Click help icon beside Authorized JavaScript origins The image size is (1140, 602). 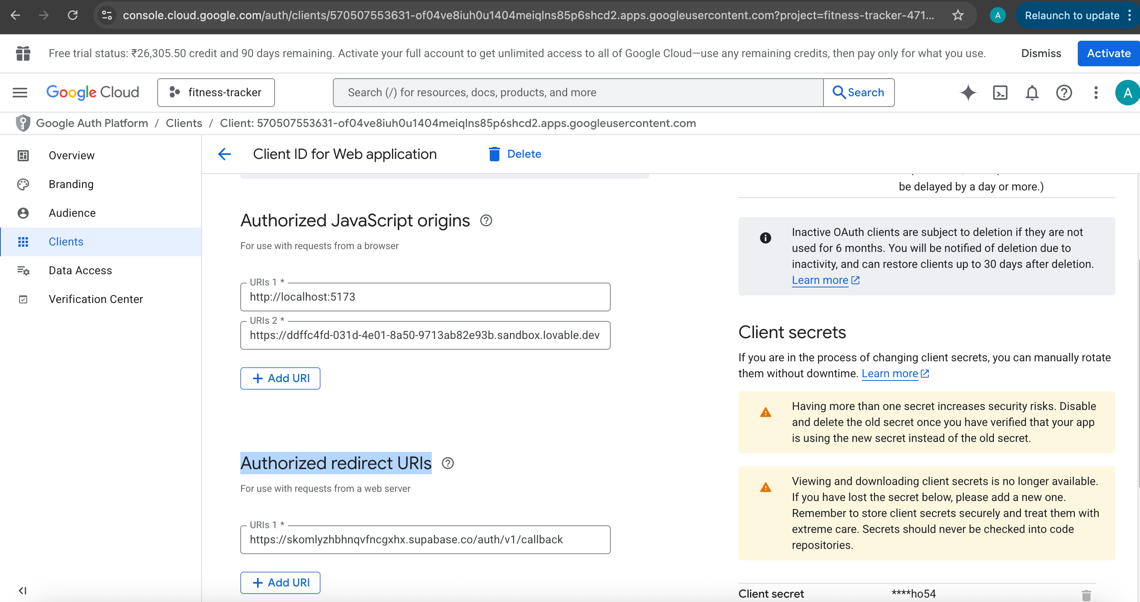[486, 220]
